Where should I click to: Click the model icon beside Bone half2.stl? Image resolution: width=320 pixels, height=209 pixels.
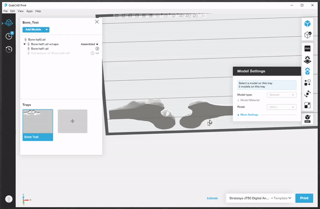tap(26, 39)
